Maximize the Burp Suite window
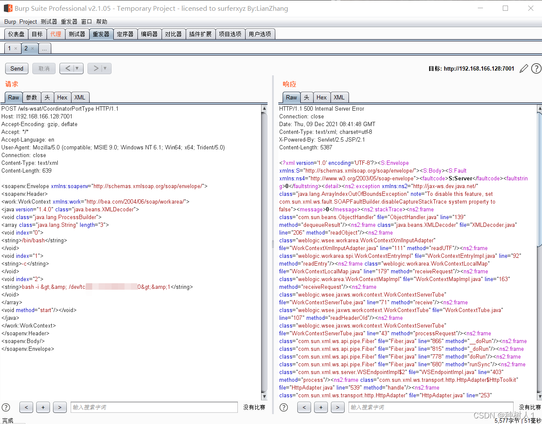The width and height of the screenshot is (542, 424). [x=505, y=8]
